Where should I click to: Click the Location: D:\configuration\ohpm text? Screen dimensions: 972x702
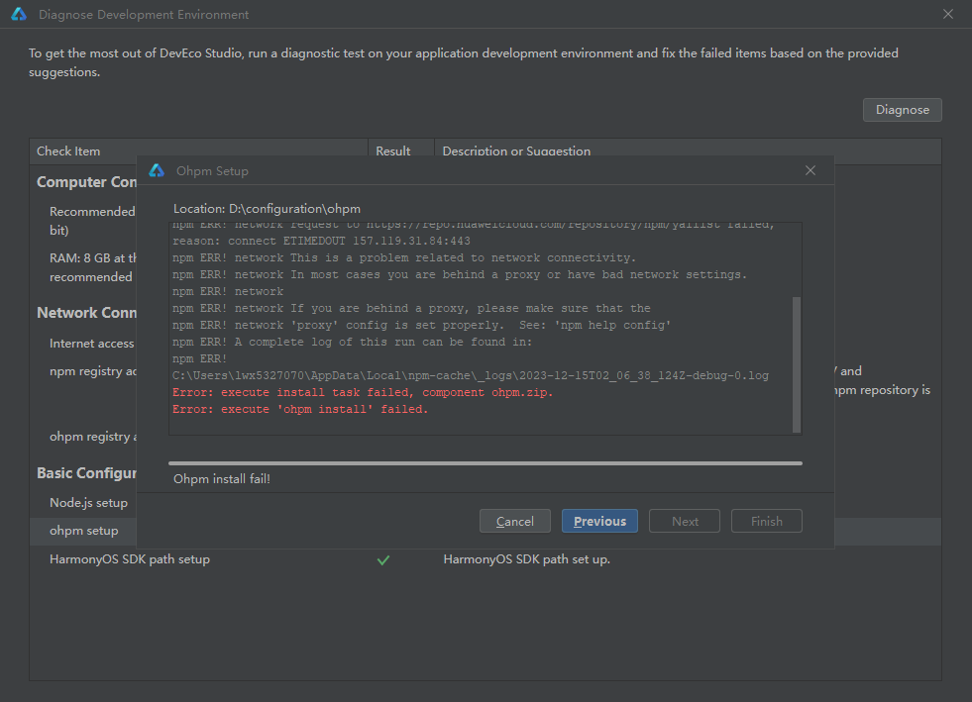pos(267,209)
